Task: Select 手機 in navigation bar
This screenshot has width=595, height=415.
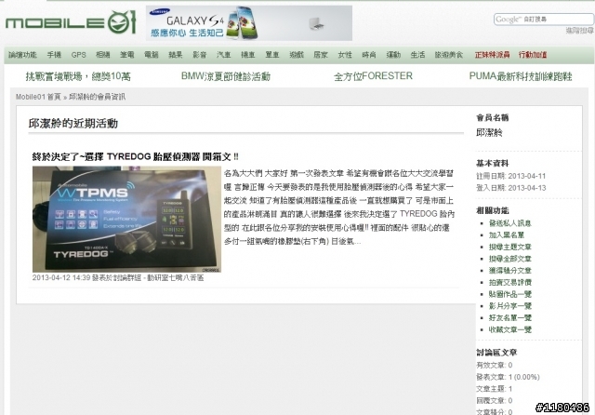Action: pyautogui.click(x=54, y=55)
